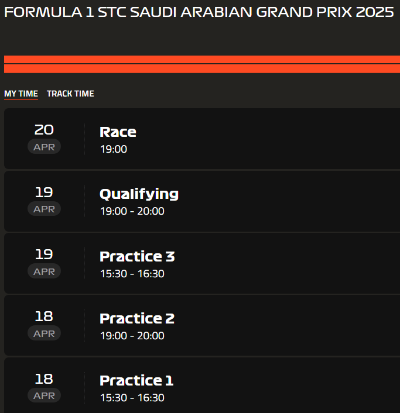This screenshot has width=400, height=413.
Task: Click the lower orange stripe banner
Action: (202, 69)
